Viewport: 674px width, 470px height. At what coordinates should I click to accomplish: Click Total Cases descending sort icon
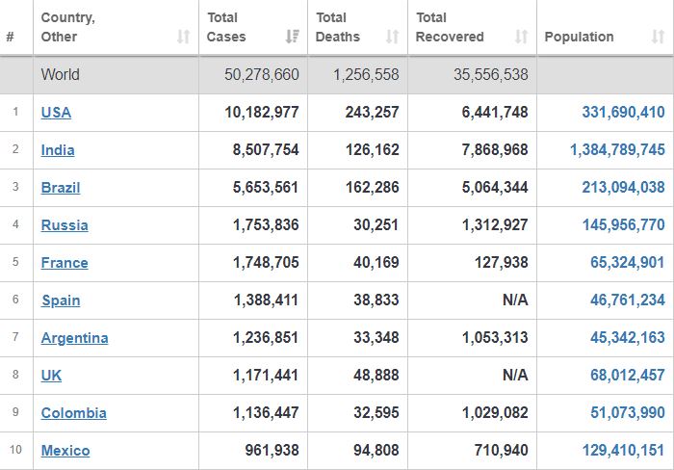tap(293, 37)
